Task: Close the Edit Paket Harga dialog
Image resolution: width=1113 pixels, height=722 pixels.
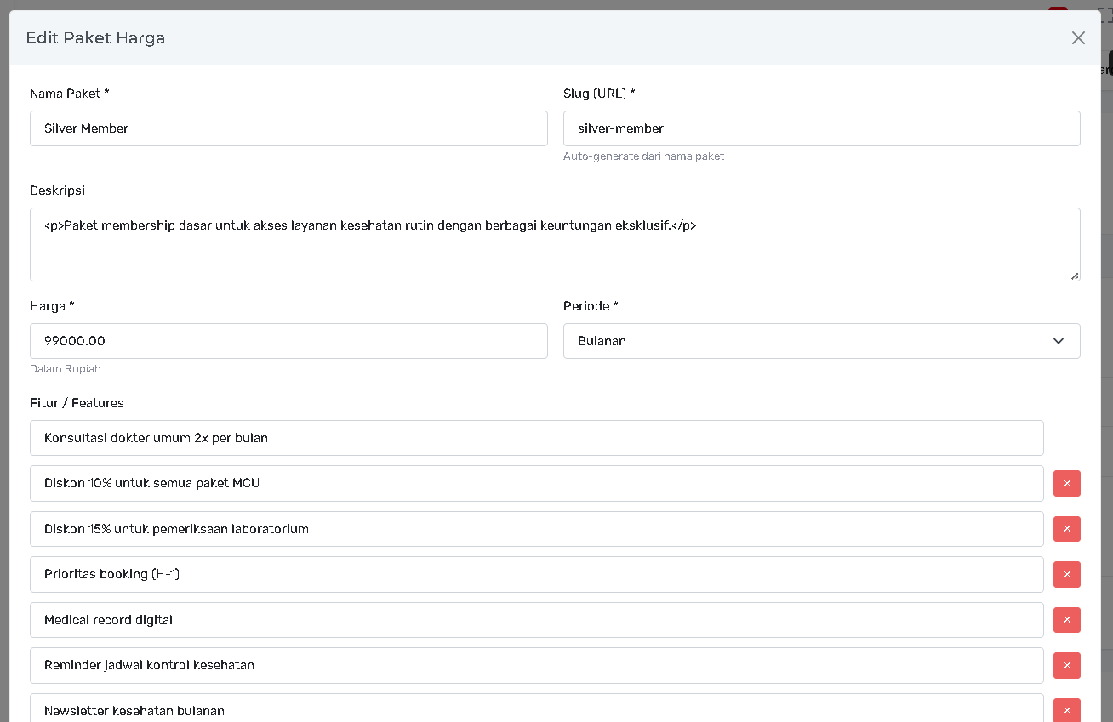Action: (x=1078, y=38)
